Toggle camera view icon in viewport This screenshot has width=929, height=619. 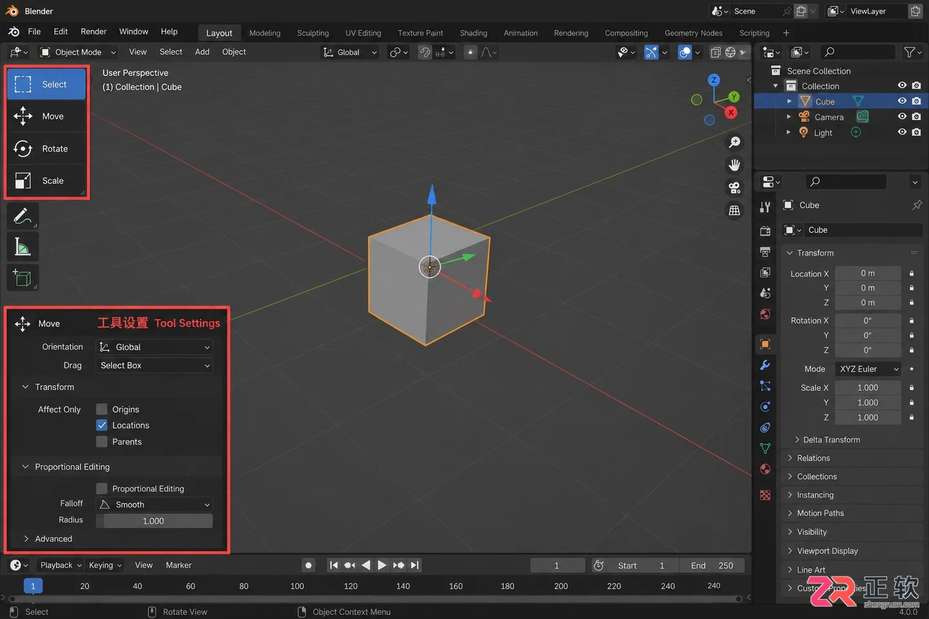tap(734, 188)
